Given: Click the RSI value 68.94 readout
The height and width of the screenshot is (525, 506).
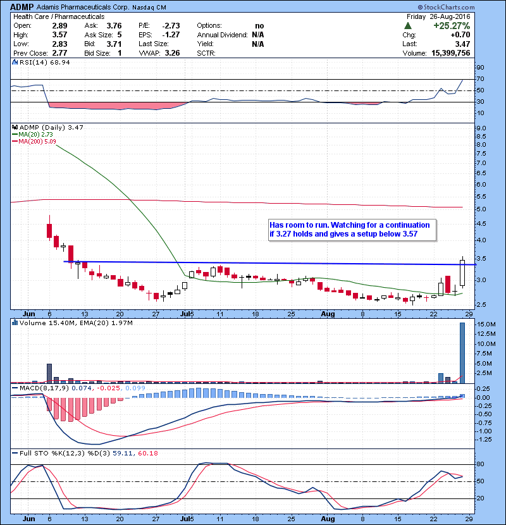Looking at the screenshot, I should [59, 62].
